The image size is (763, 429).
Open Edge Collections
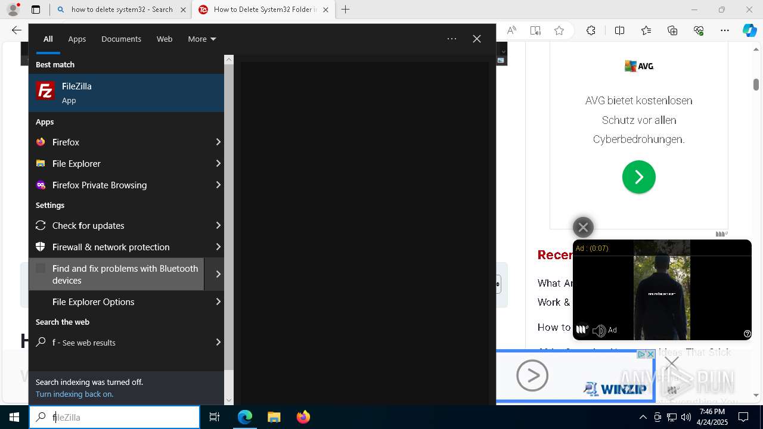click(672, 30)
